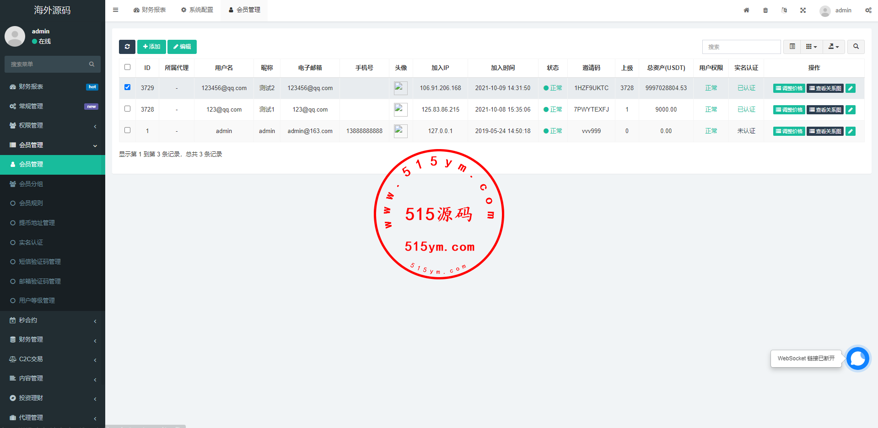Click the home icon in top bar
Screen dimensions: 878x428
point(746,10)
